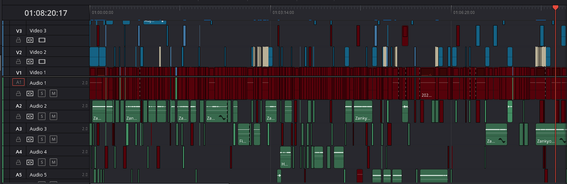Lock the Audio 2 track
567x184 pixels.
click(x=19, y=116)
